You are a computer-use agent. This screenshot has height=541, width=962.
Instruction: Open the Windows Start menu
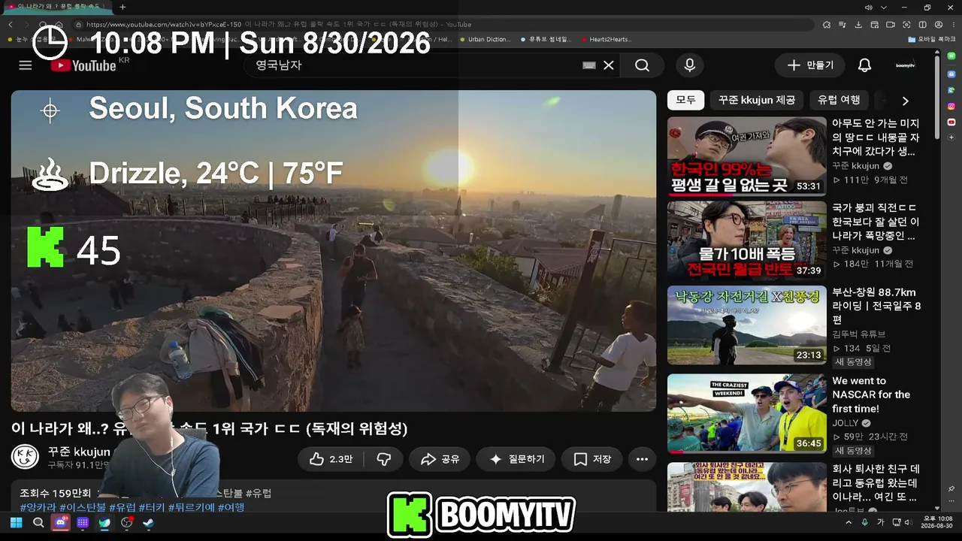16,523
